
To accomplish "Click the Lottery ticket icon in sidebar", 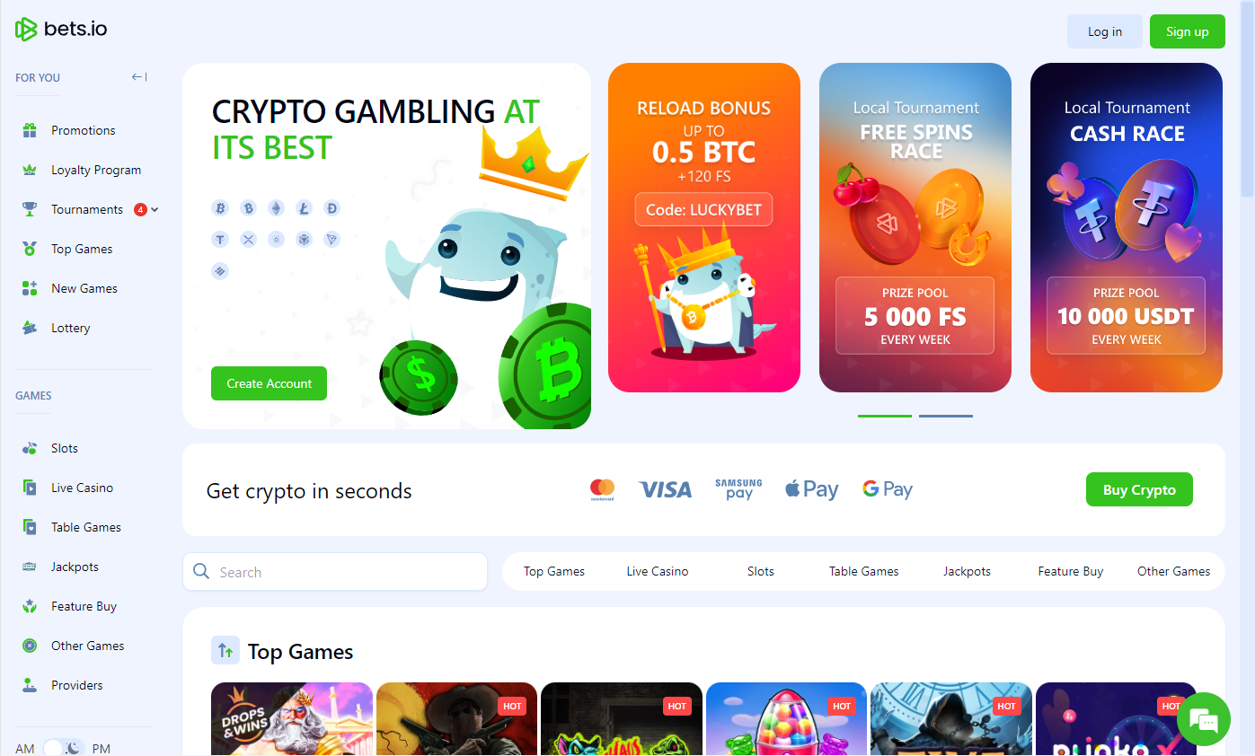I will [30, 328].
